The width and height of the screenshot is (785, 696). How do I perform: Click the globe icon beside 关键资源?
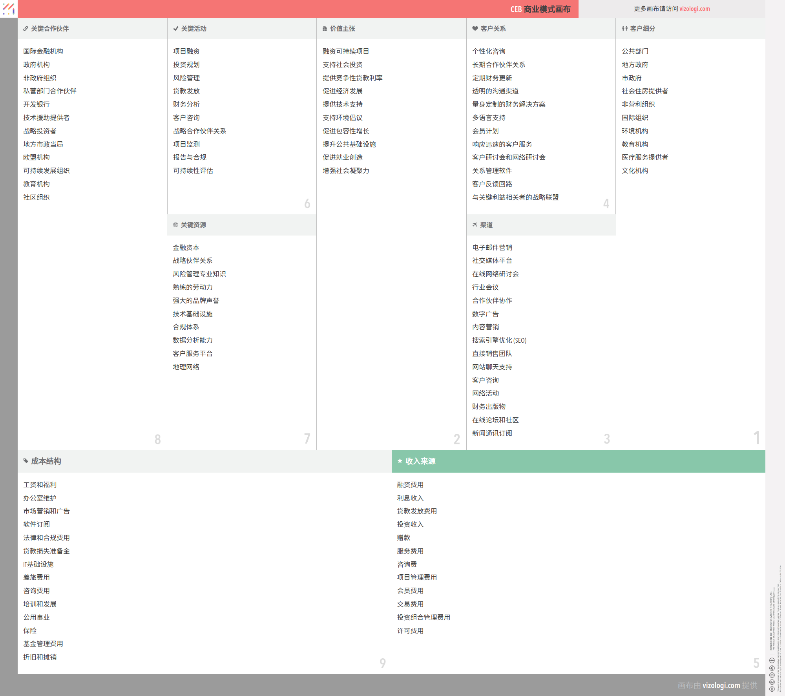(x=175, y=225)
